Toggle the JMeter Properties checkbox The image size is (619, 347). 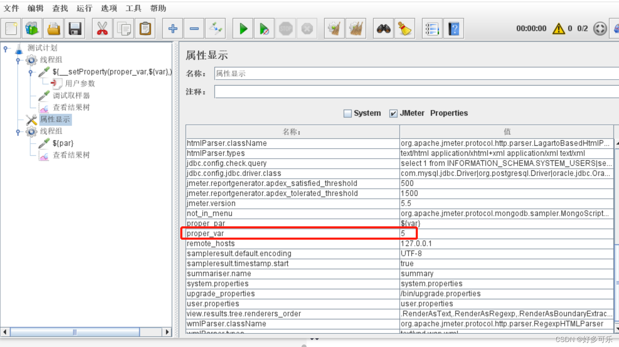pyautogui.click(x=393, y=113)
